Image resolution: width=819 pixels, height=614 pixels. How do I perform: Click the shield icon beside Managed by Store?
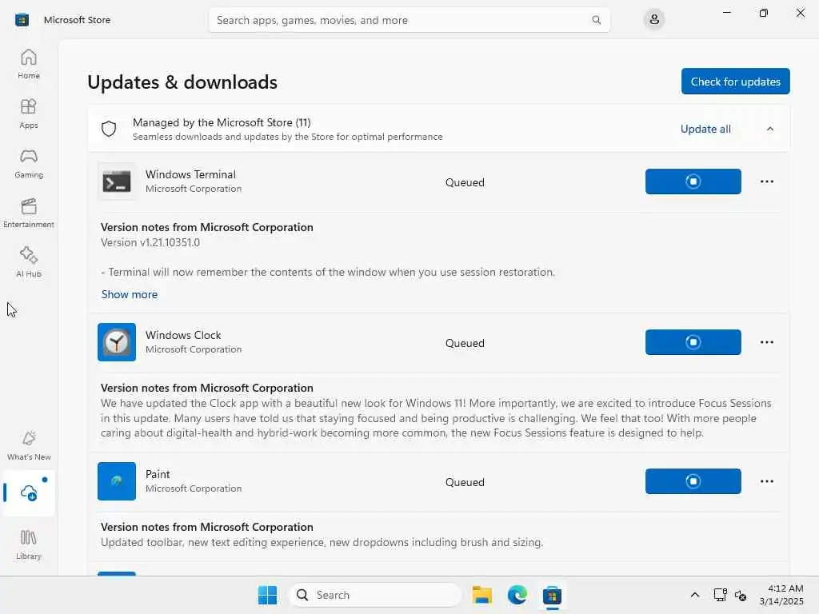(109, 129)
